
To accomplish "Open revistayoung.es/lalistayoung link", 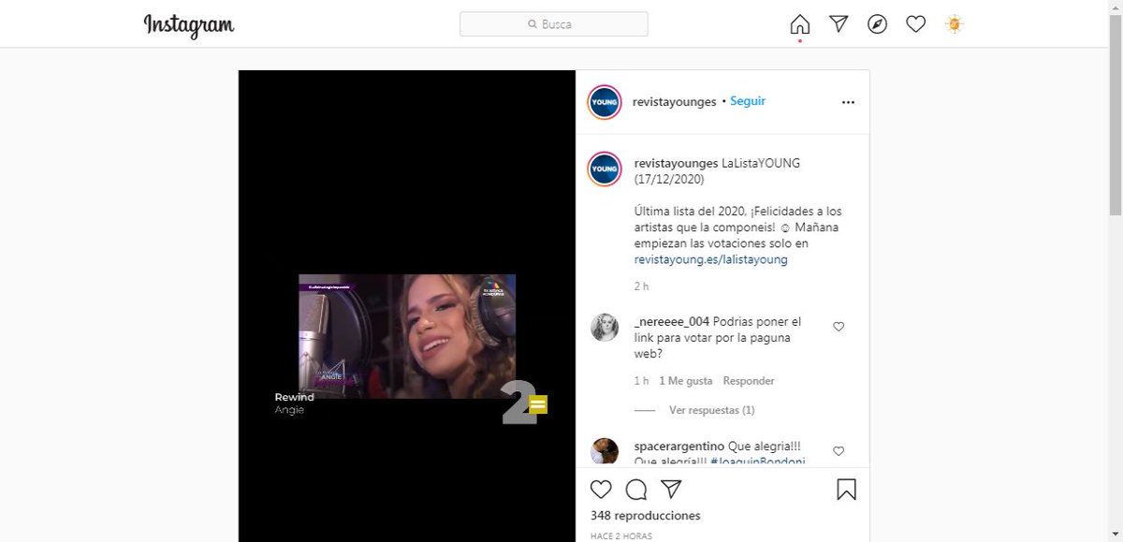I will 710,259.
